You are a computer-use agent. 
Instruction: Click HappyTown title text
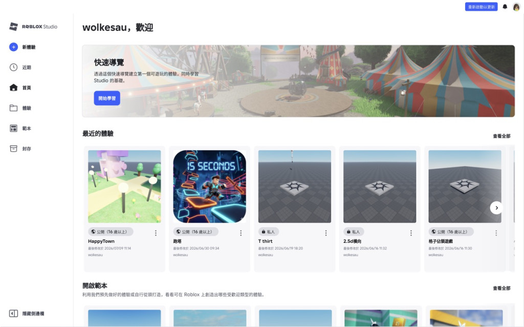(101, 241)
